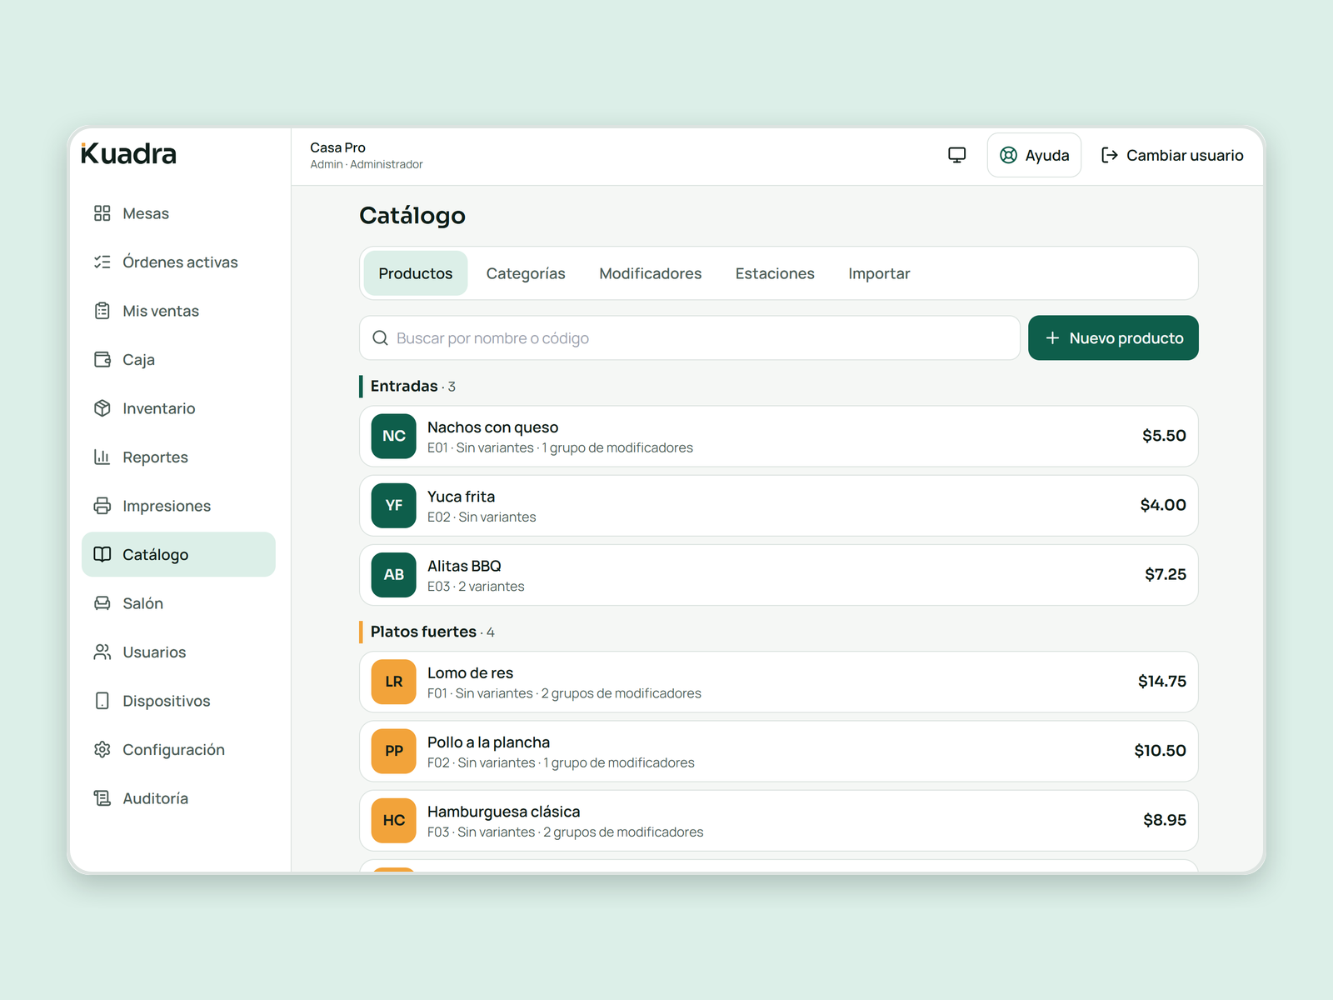Click the E02 · Sin variantes detail
Viewport: 1333px width, 1000px height.
(482, 517)
